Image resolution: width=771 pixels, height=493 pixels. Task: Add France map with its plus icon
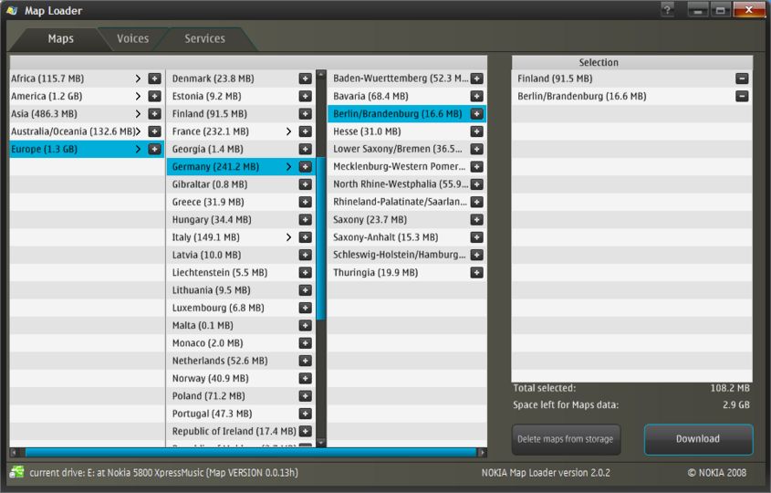click(x=306, y=131)
